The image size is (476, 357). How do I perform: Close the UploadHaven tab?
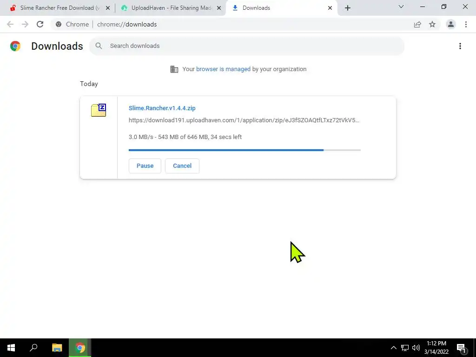click(x=219, y=8)
